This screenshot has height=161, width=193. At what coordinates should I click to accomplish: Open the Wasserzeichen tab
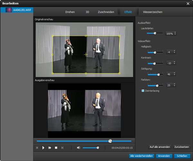pyautogui.click(x=152, y=12)
